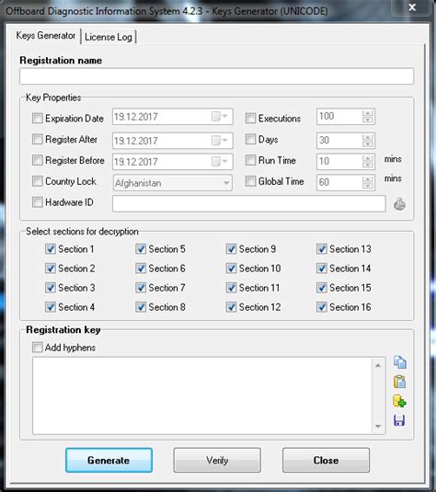Check the Register Before option
Screen dimensions: 436x492
(x=38, y=160)
